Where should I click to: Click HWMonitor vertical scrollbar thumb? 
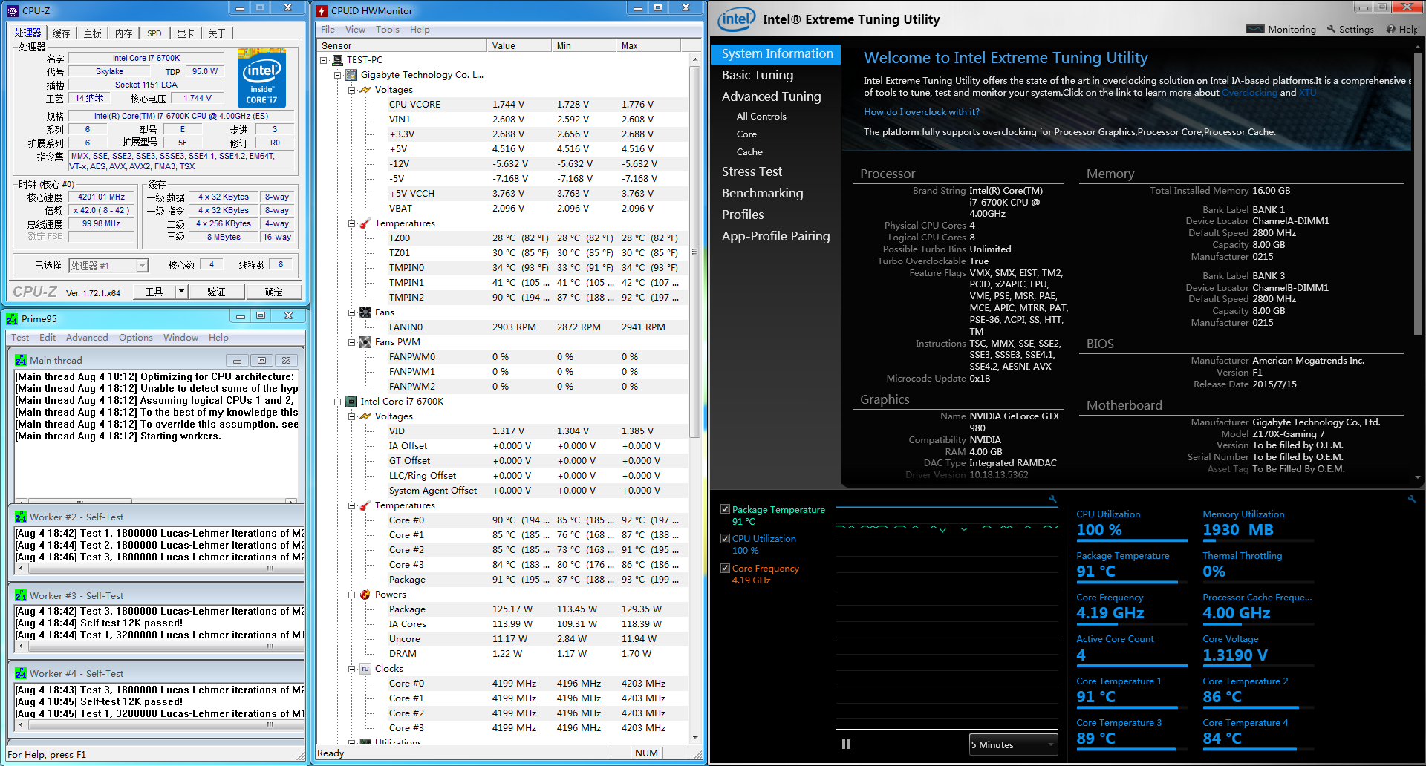coord(694,251)
